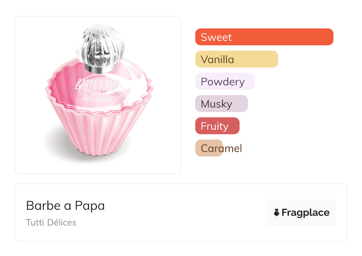Screen dimensions: 362x256
Task: Click the perfume info card at bottom
Action: pyautogui.click(x=181, y=212)
